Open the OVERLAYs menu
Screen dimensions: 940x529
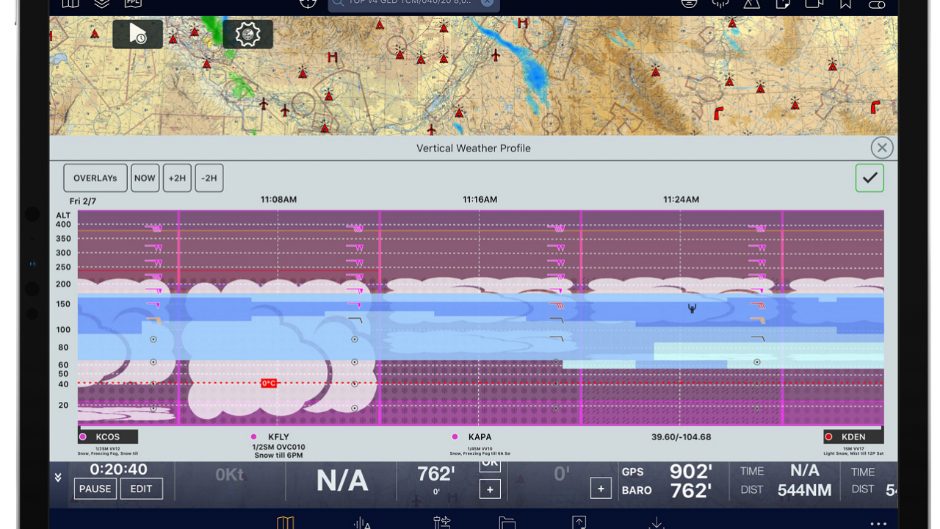[94, 177]
